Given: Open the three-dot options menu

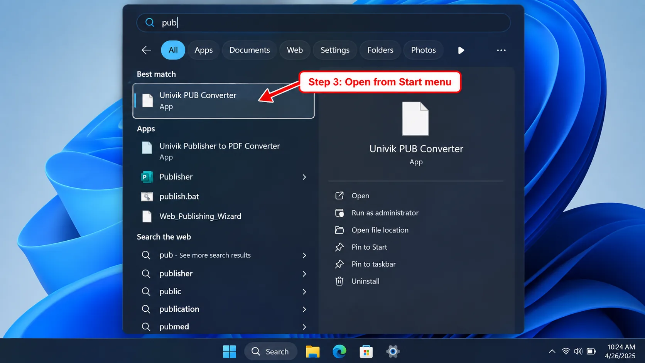Looking at the screenshot, I should (x=501, y=50).
